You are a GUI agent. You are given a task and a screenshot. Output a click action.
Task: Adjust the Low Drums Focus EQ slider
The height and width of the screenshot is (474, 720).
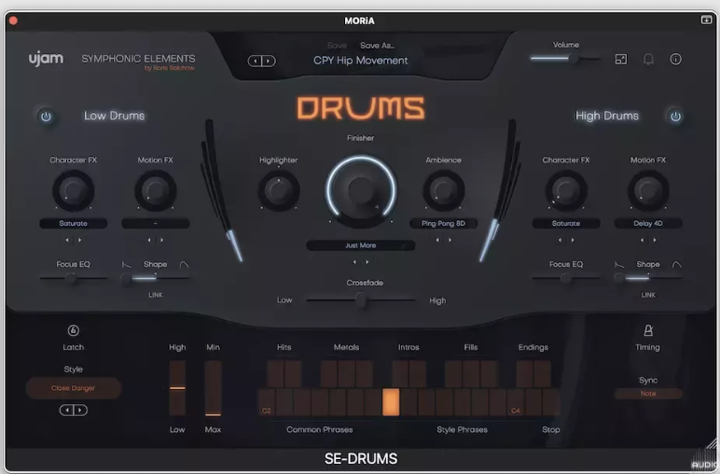pos(74,278)
